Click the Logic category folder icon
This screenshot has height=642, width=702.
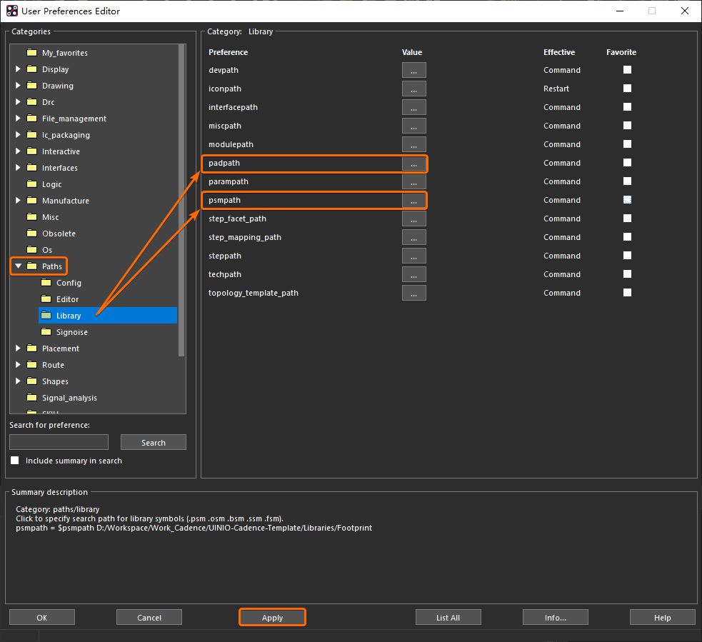click(x=31, y=184)
